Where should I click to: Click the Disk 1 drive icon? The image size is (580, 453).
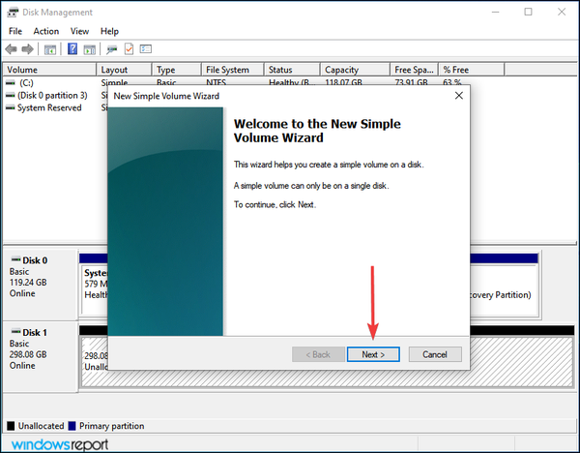[x=15, y=331]
